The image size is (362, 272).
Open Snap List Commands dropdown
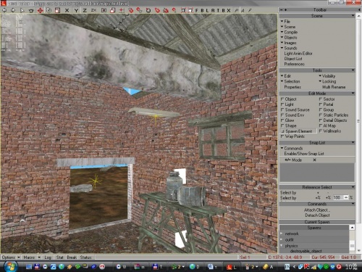coord(292,149)
